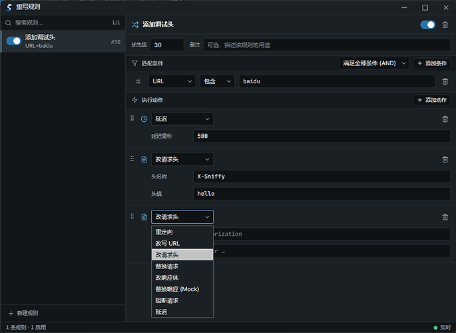Click the 1 条规则 · 1 启用 status text
Viewport: 456px width, 333px height.
tap(26, 328)
